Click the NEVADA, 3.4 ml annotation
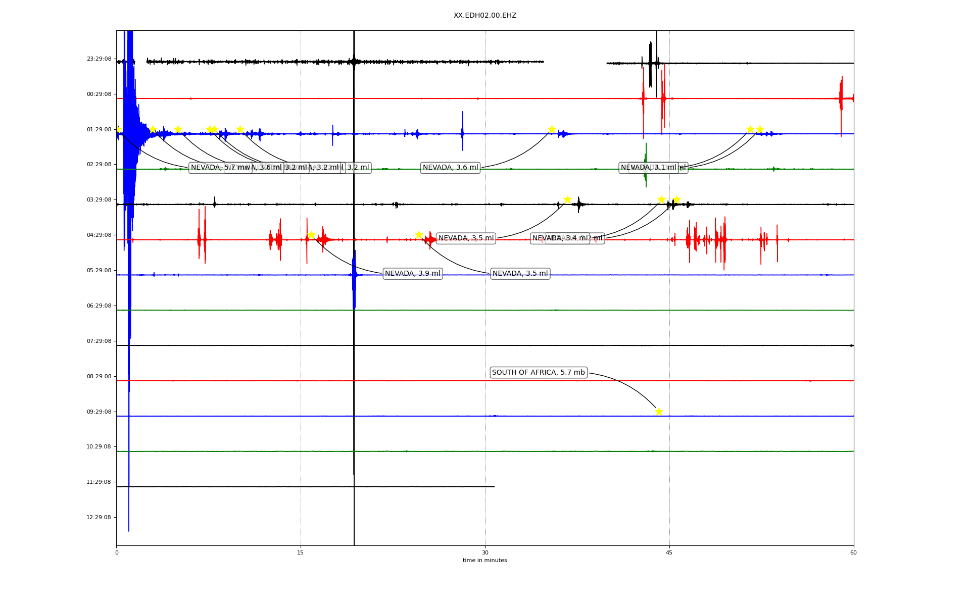Viewport: 970px width, 606px height. 556,238
